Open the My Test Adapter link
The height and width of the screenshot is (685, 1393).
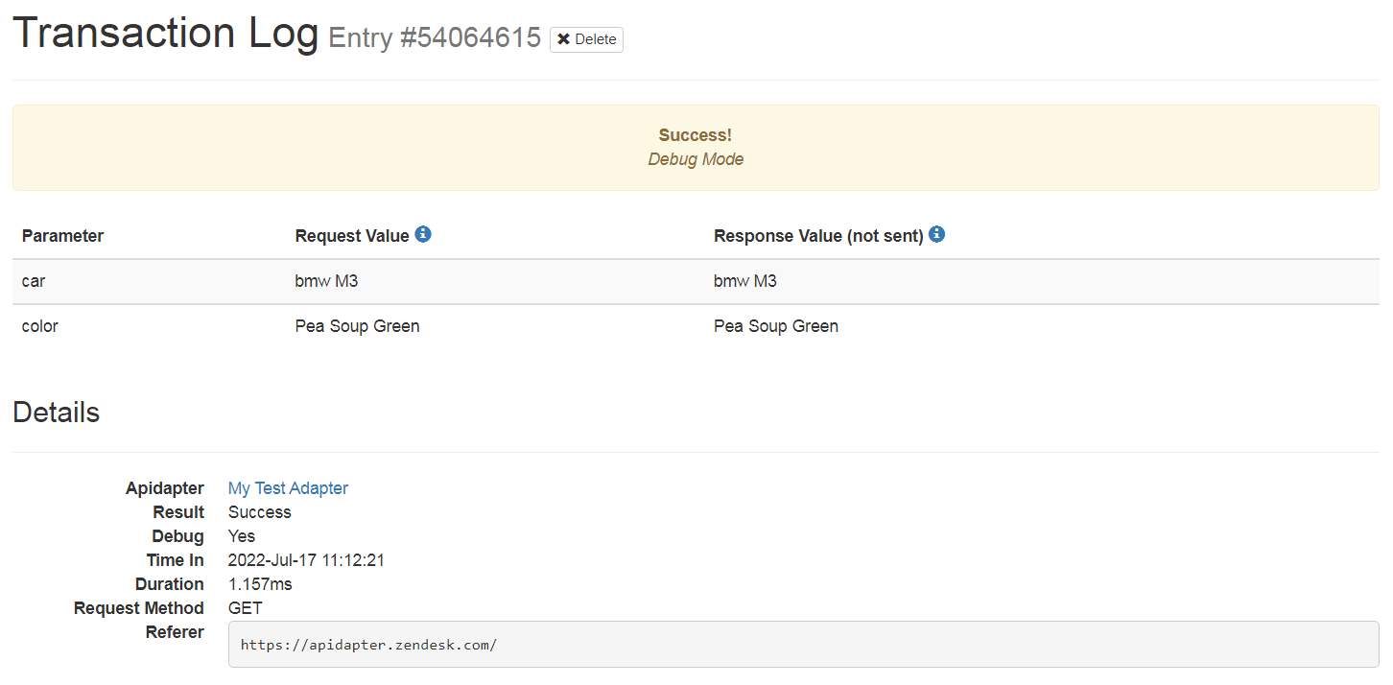click(288, 488)
